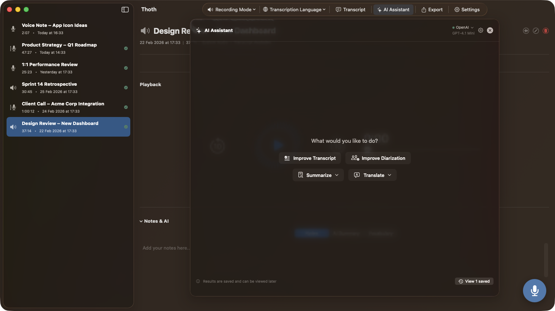555x311 pixels.
Task: Click the notes field to add notes
Action: 166,248
